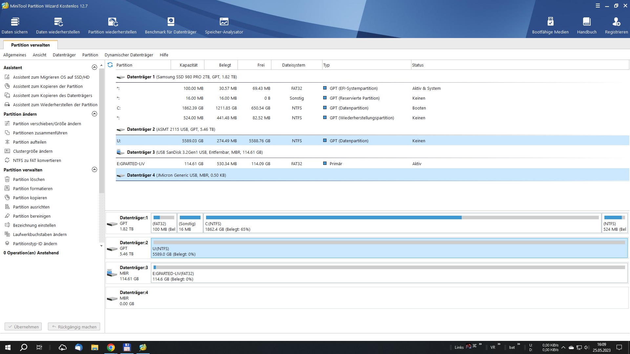Open the Datenträger menu
Viewport: 630px width, 354px height.
coord(64,55)
